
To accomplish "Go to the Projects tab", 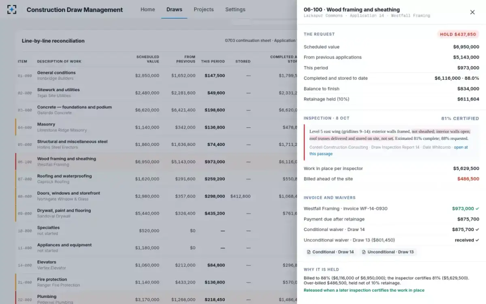I will [x=204, y=9].
